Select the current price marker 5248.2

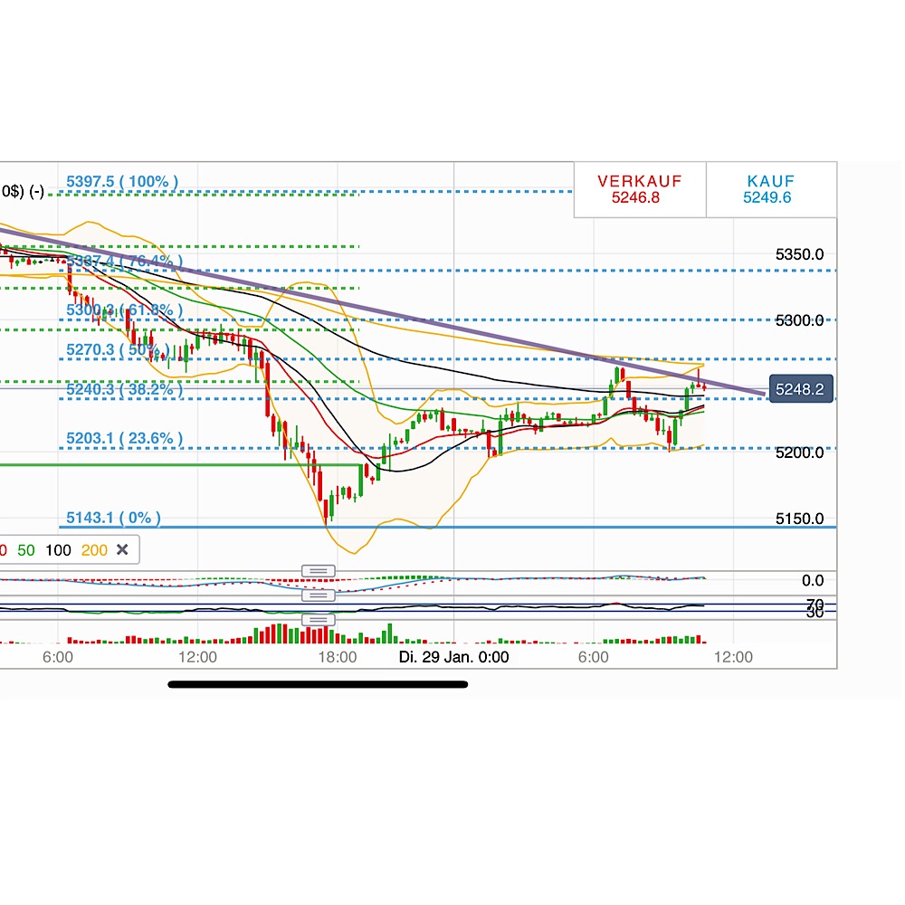[802, 387]
